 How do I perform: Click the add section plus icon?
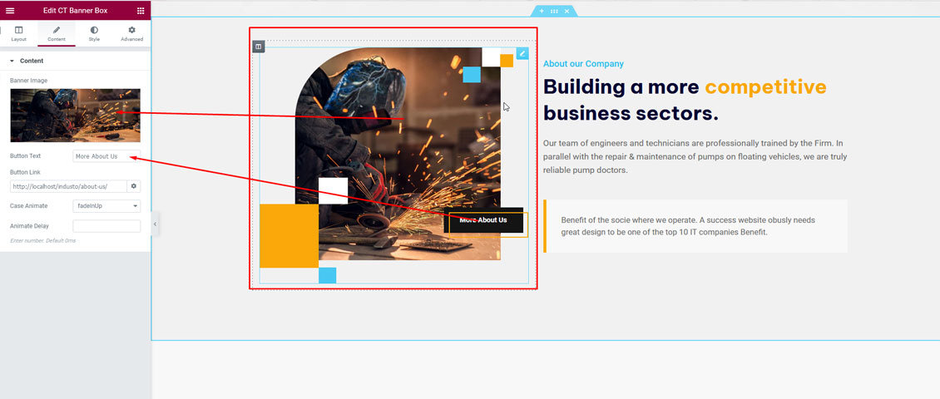pyautogui.click(x=542, y=11)
